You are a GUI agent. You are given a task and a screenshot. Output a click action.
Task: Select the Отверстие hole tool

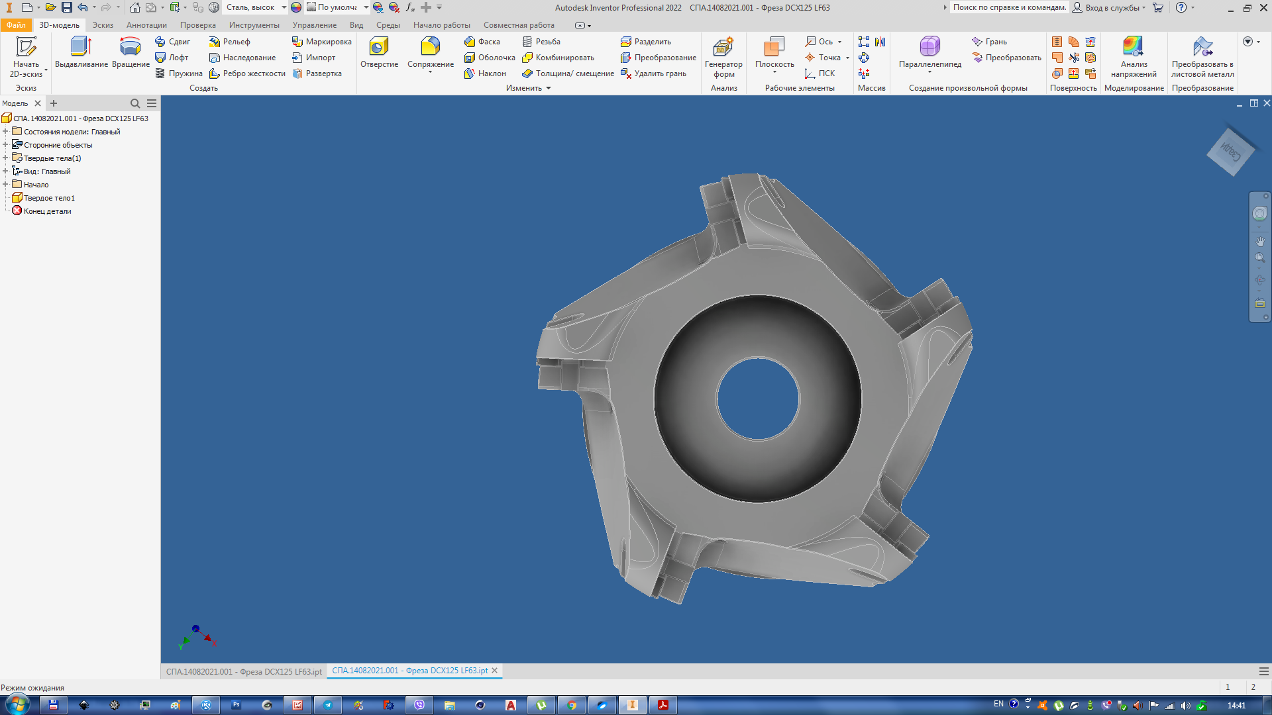379,53
